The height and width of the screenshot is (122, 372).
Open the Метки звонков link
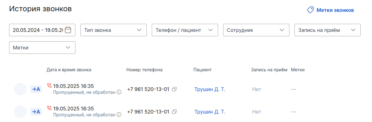pyautogui.click(x=335, y=10)
